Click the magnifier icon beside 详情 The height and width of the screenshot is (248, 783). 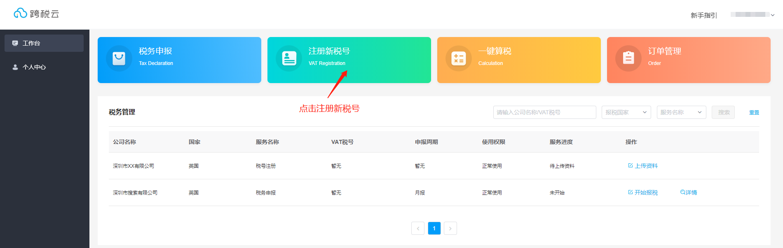tap(683, 192)
